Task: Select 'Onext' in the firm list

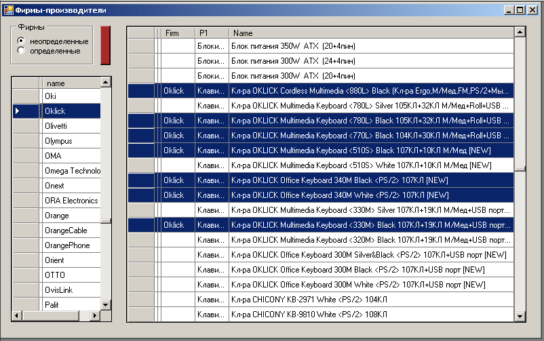Action: (x=70, y=186)
